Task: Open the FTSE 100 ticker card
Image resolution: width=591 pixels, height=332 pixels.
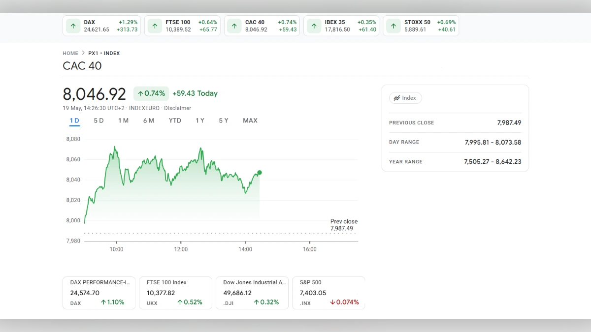Action: [183, 26]
